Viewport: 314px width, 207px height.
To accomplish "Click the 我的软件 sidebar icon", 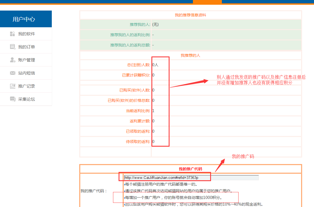I will click(x=13, y=34).
